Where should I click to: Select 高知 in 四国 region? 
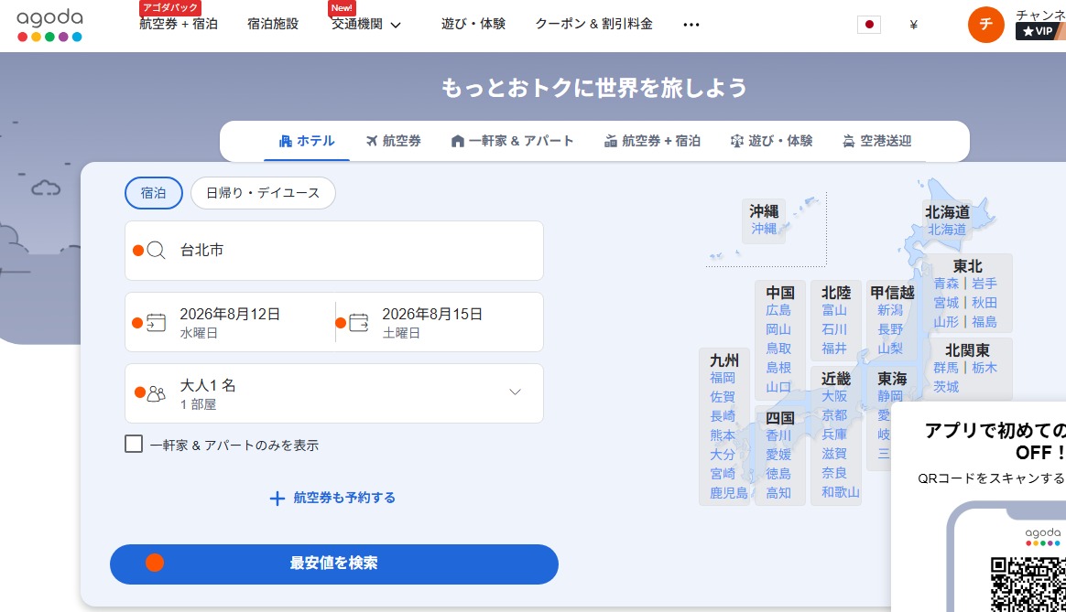(778, 492)
